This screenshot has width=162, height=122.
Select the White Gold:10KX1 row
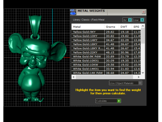pyautogui.click(x=106, y=61)
